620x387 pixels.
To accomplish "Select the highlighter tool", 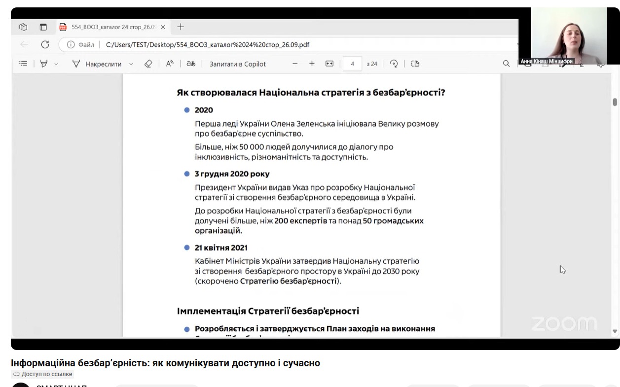I will (x=44, y=64).
